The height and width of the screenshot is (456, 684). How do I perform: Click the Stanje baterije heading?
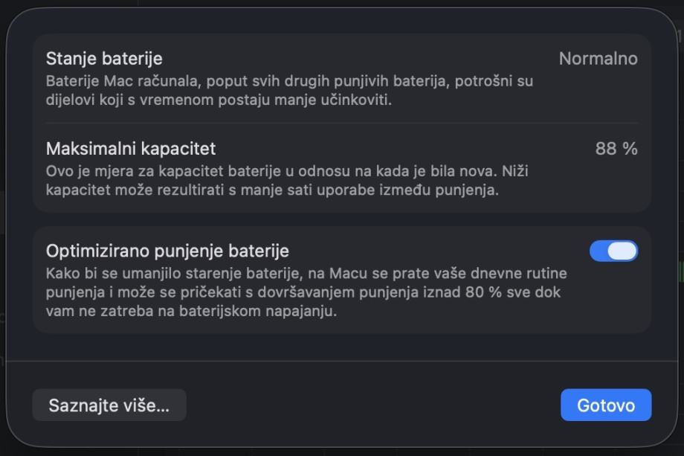(104, 59)
